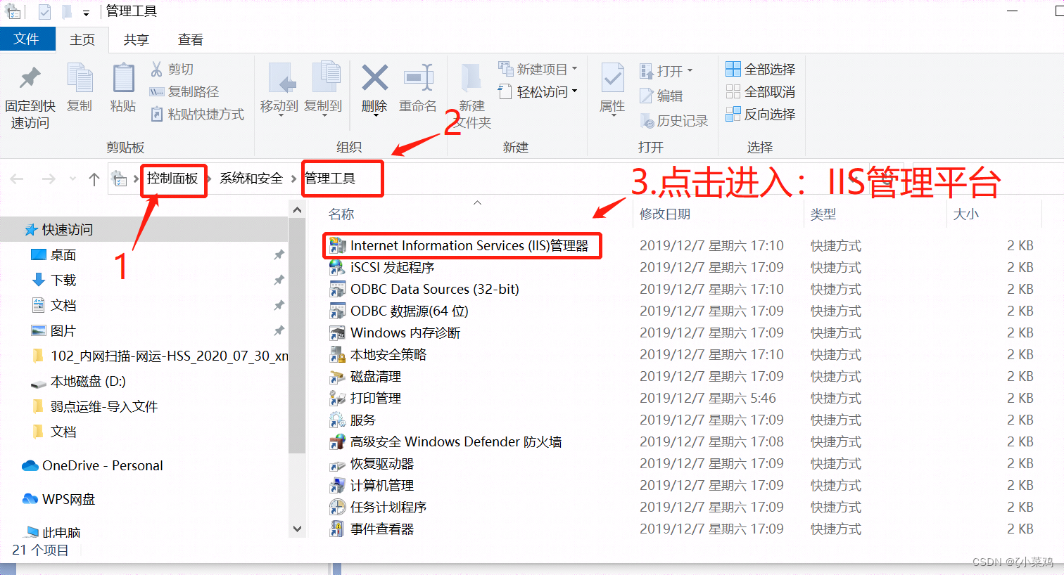Open the 文件 ribbon menu

coord(27,39)
